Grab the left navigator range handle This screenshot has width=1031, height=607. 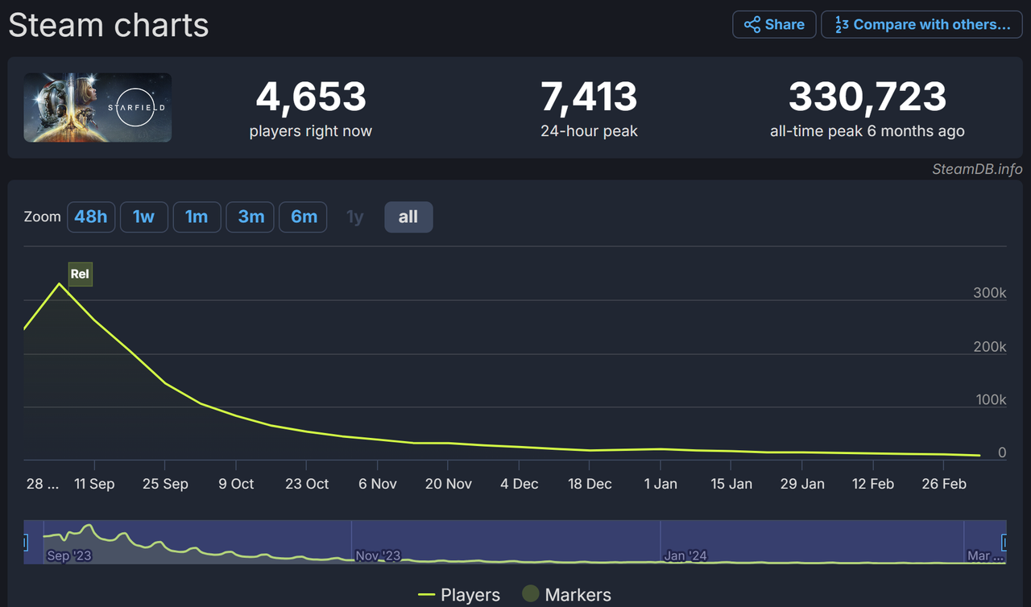[x=27, y=543]
